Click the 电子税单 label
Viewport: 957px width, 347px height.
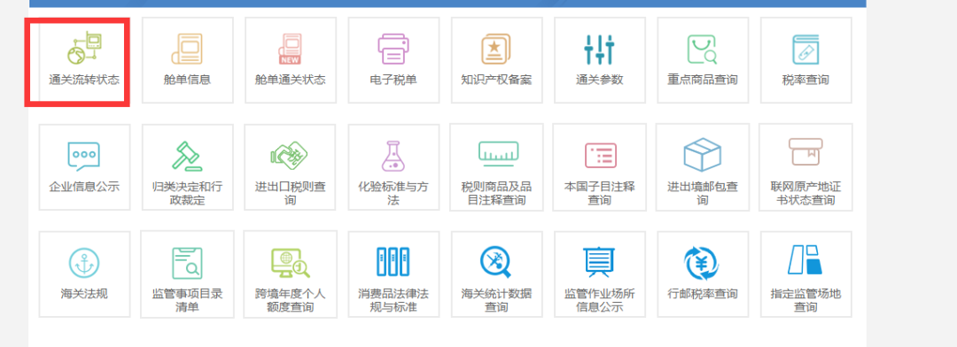coord(393,80)
